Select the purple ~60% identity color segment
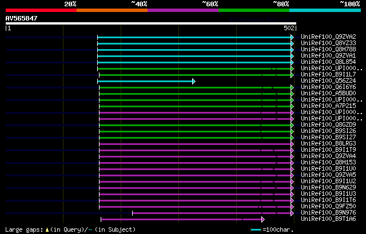This screenshot has height=234, width=366. point(183,10)
